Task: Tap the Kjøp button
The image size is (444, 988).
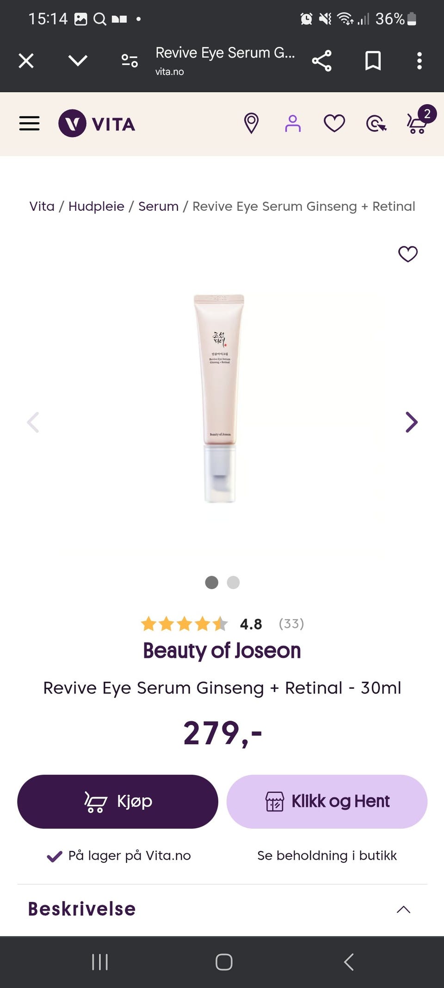Action: 117,802
